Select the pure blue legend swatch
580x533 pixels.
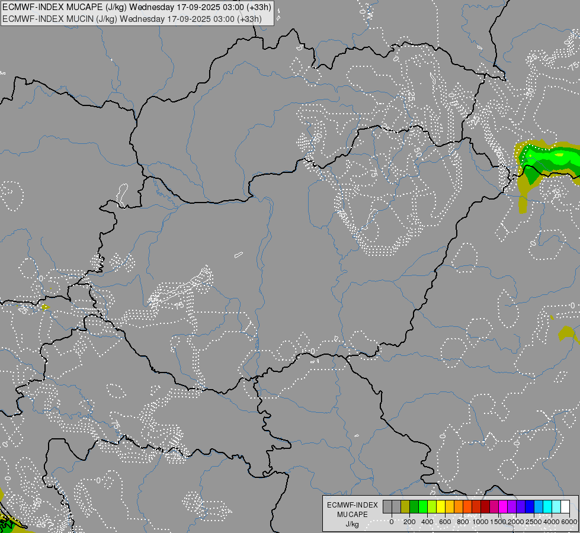[530, 506]
